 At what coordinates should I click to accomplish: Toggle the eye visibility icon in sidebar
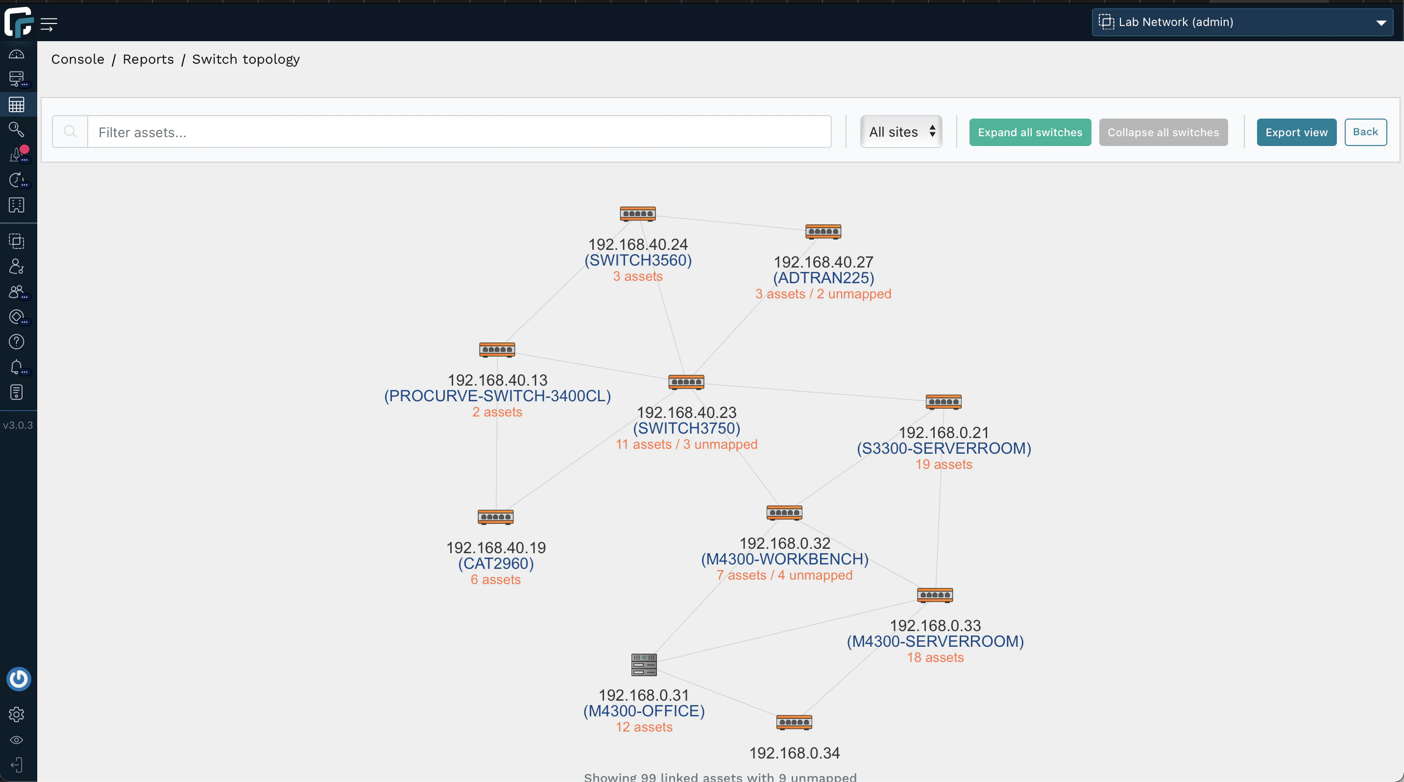point(16,739)
